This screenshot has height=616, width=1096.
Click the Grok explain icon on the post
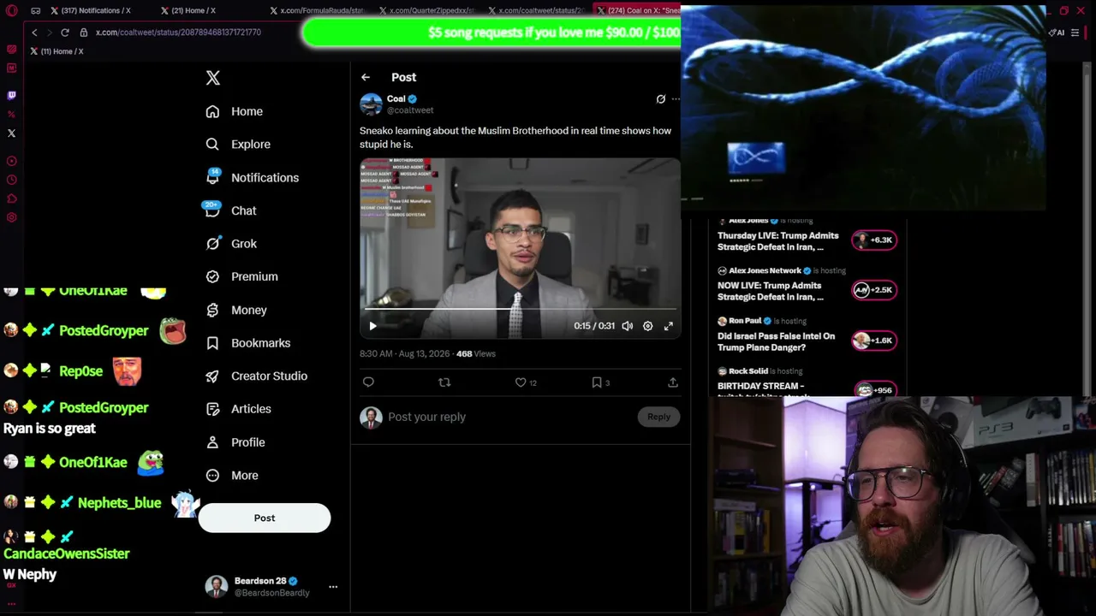[x=660, y=99]
